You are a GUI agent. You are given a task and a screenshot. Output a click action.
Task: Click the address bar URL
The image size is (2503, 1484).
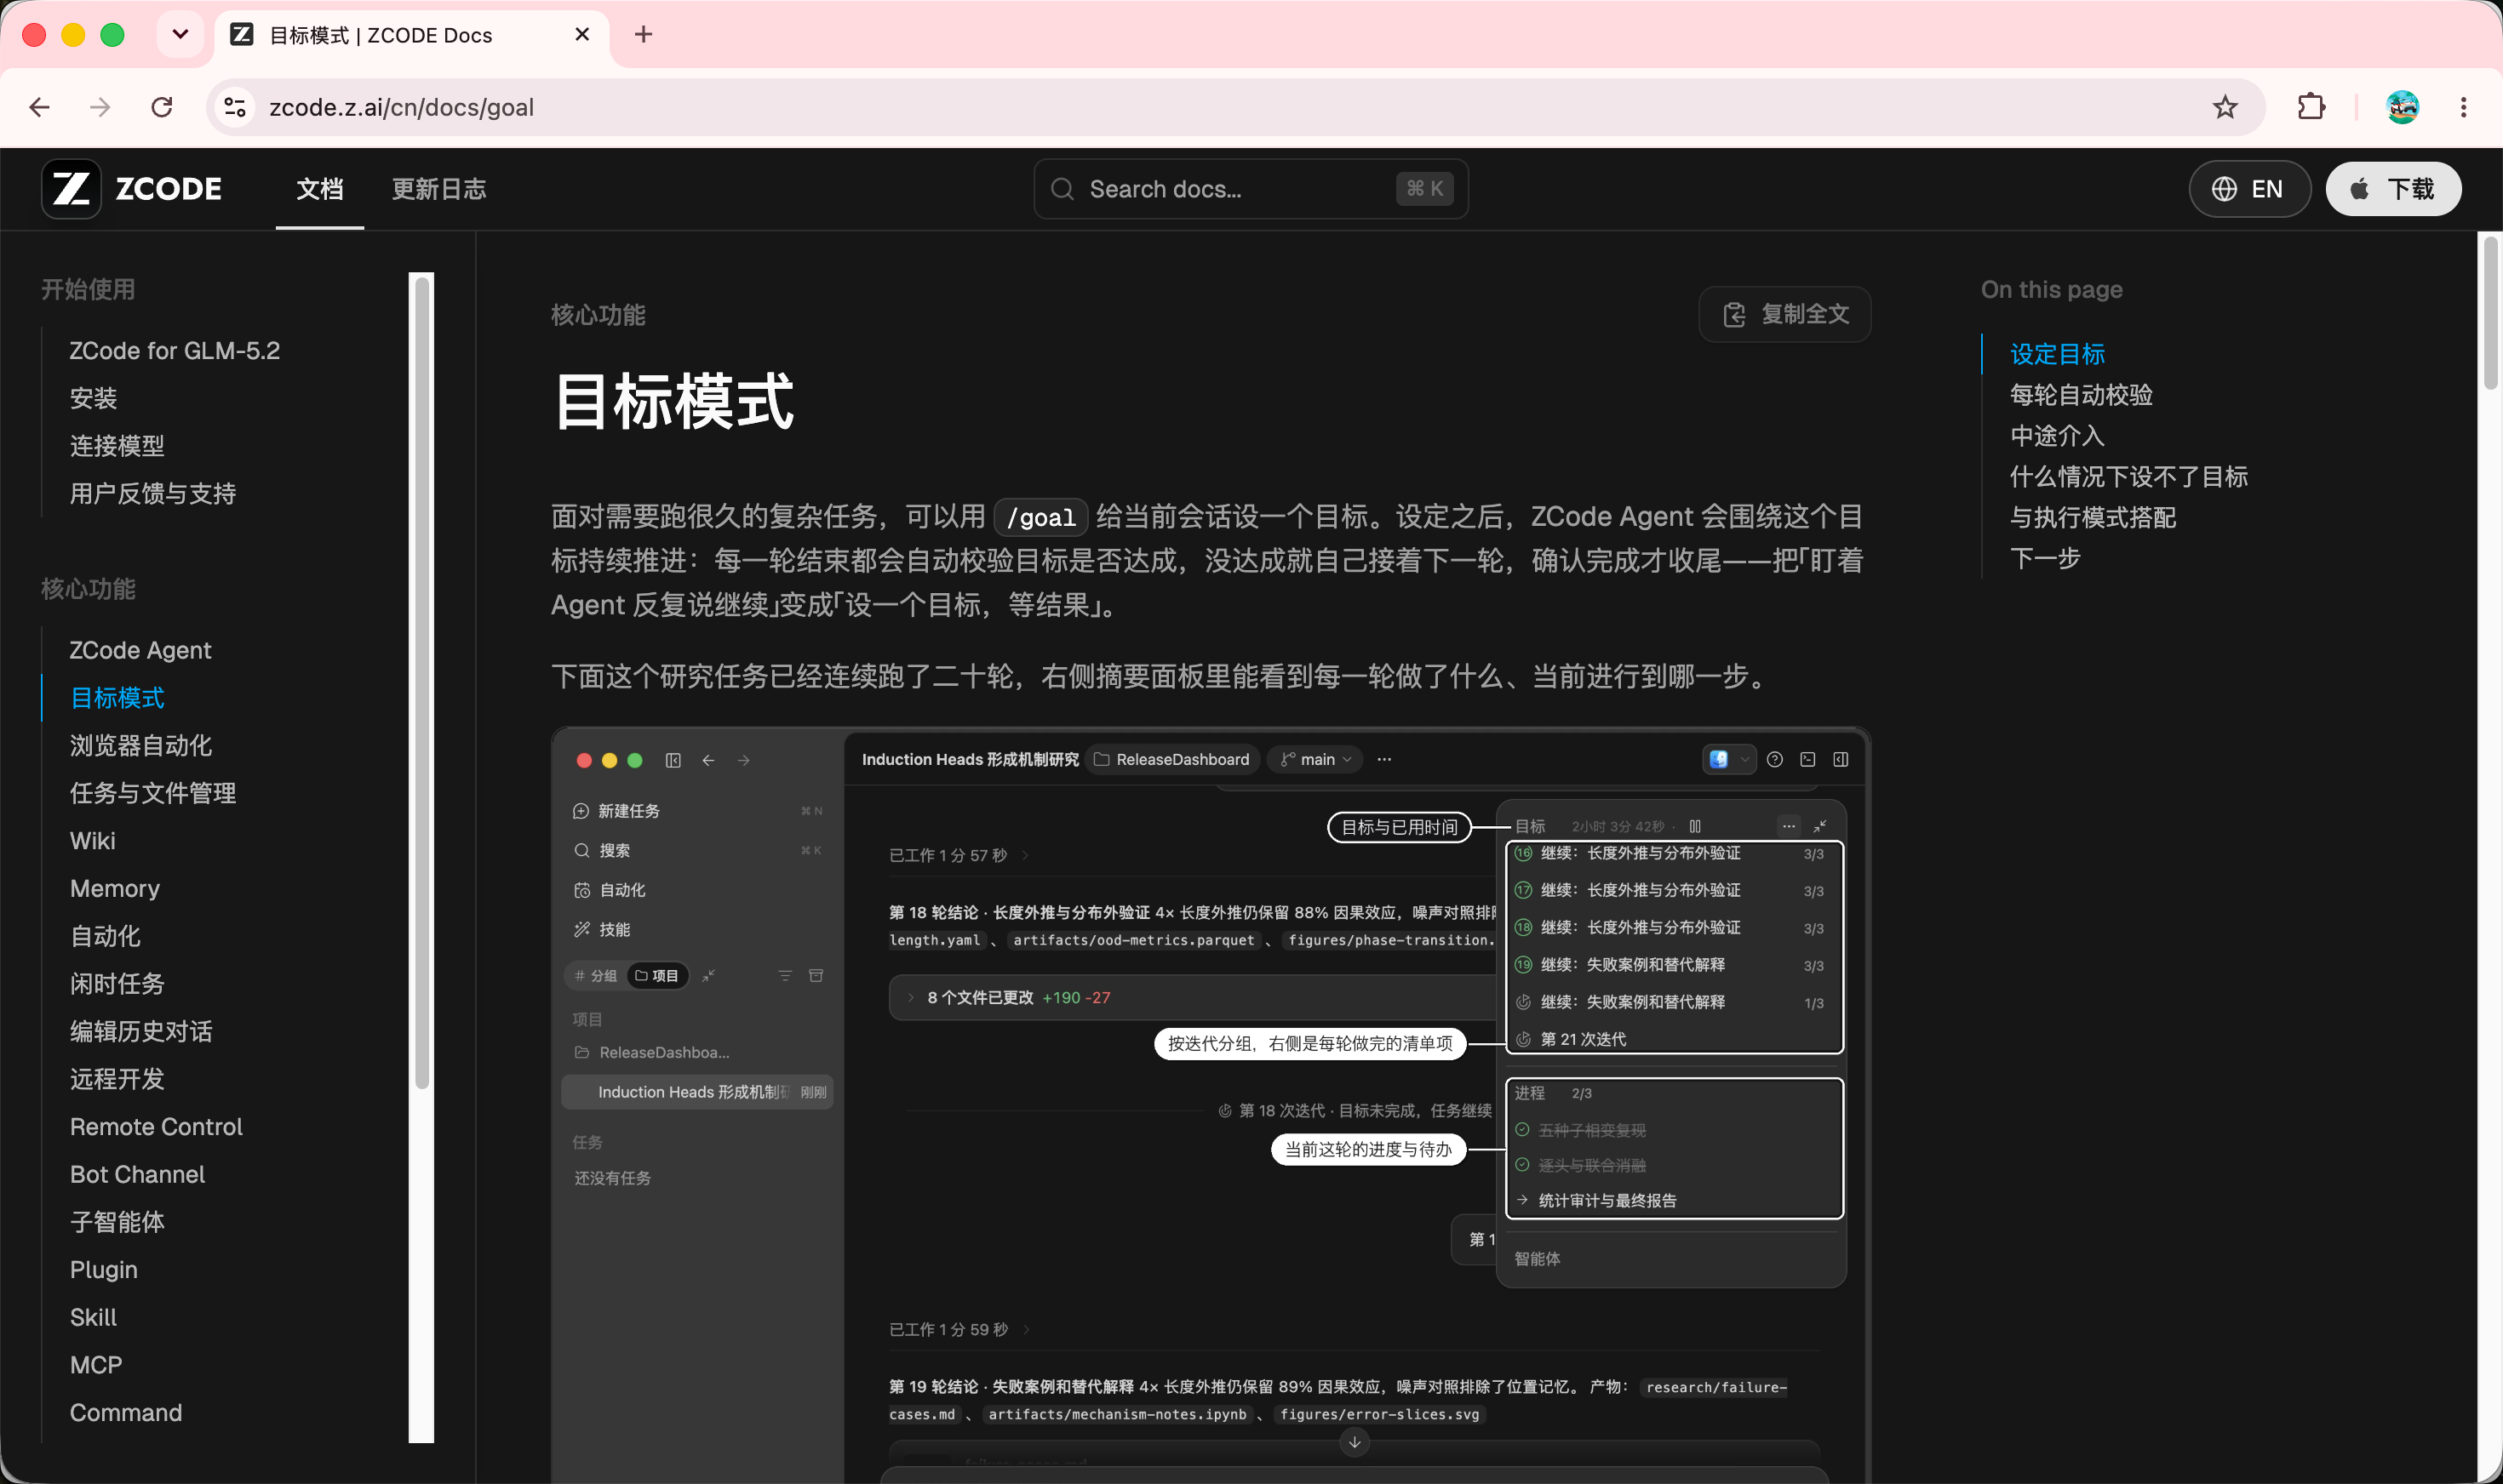(x=401, y=107)
